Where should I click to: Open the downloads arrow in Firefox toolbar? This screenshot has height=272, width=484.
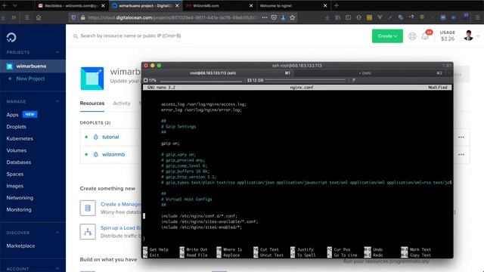click(327, 17)
